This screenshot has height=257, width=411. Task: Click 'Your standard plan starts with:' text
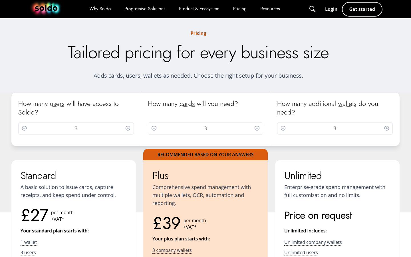55,231
